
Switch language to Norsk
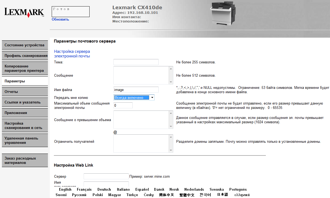pos(174,190)
